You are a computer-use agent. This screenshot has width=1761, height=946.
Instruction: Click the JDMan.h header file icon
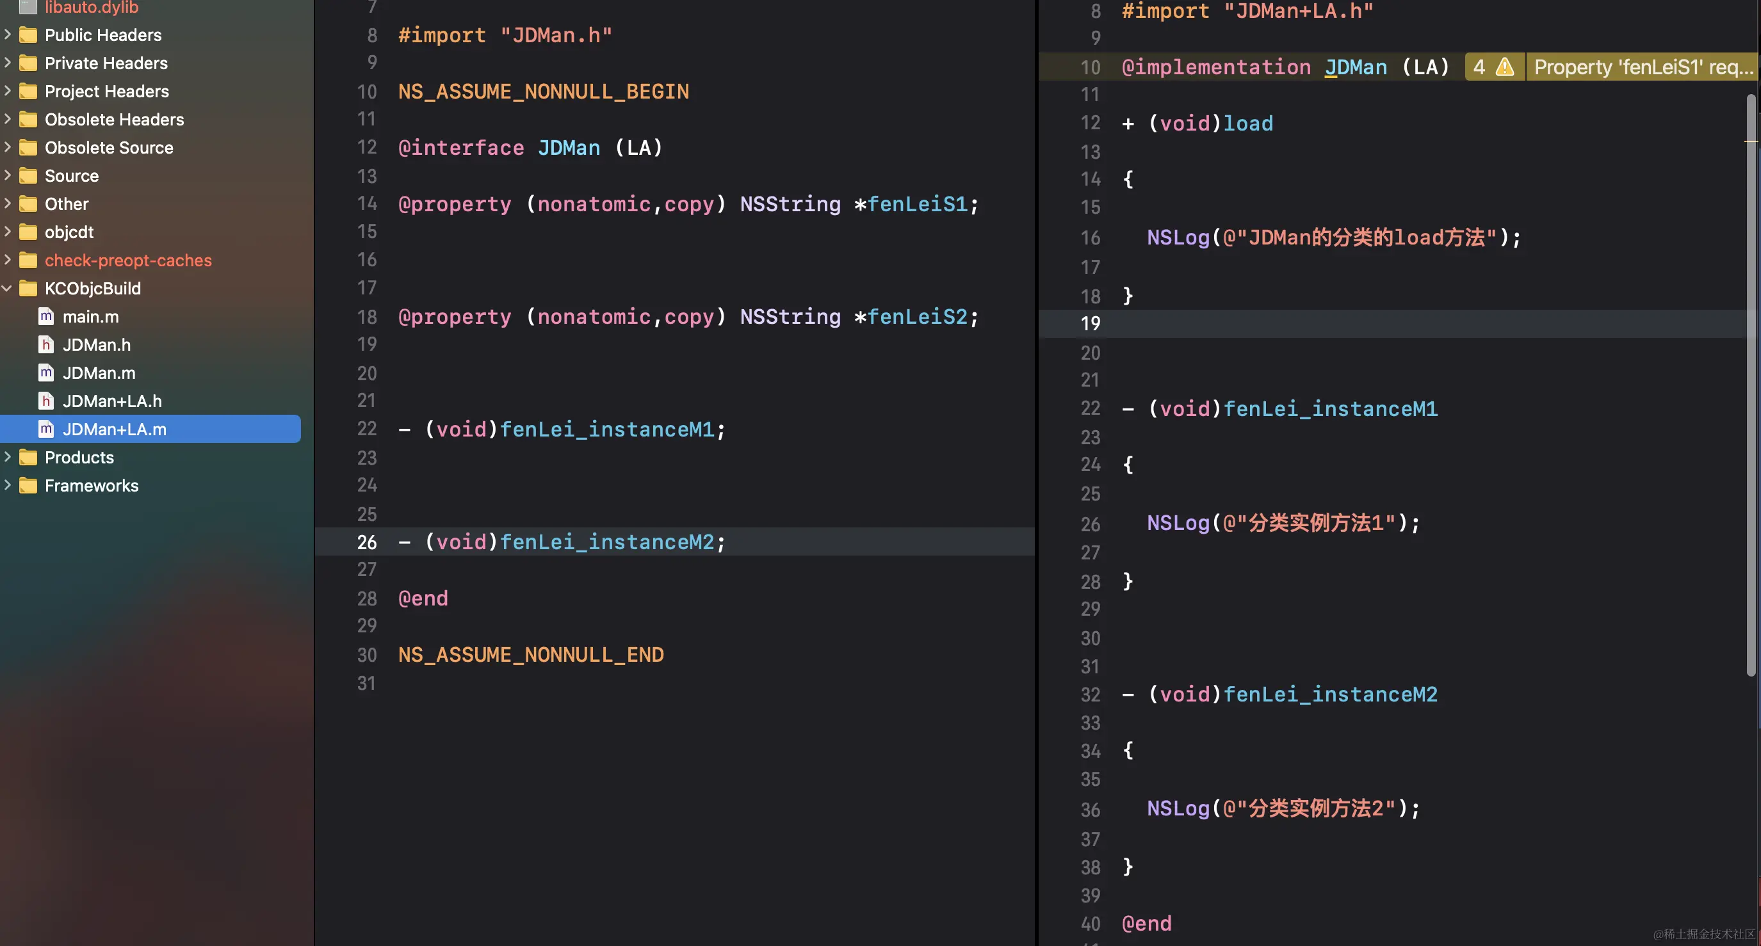point(46,344)
